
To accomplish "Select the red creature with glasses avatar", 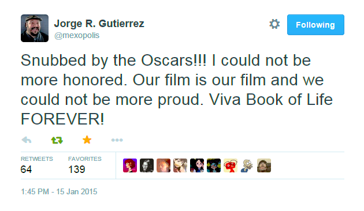I will (231, 165).
